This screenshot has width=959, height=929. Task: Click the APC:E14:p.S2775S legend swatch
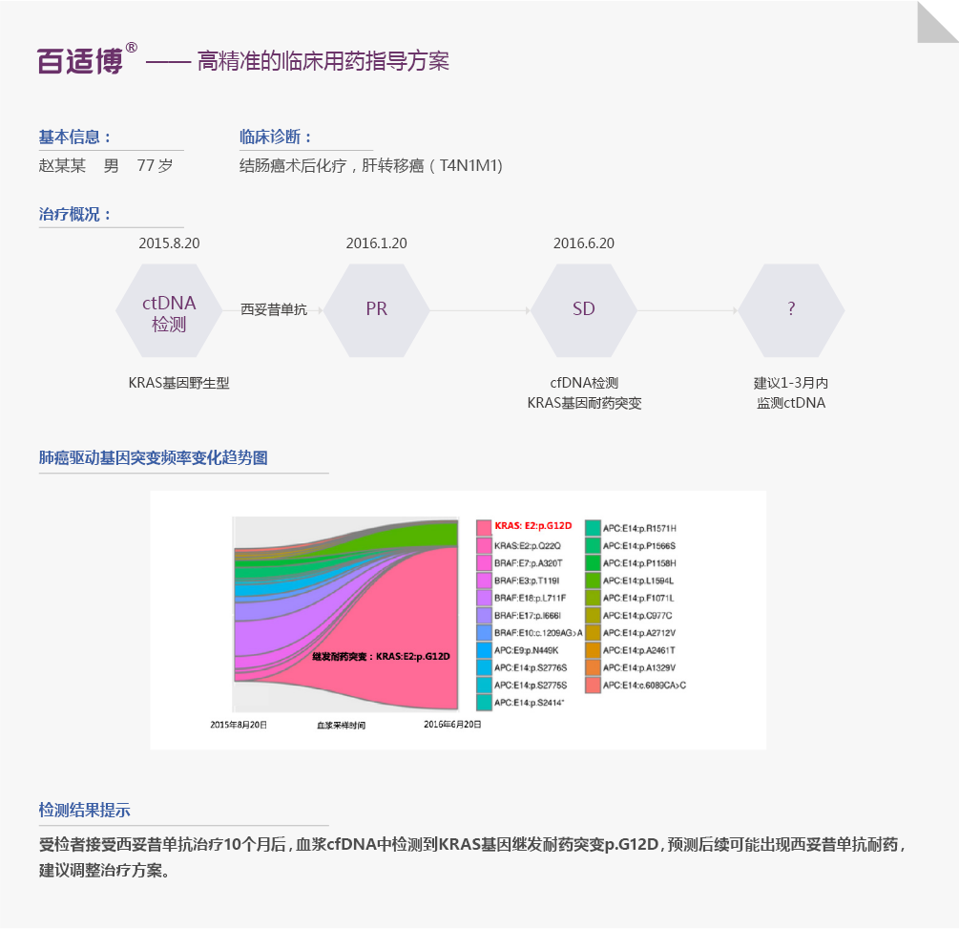coord(484,685)
